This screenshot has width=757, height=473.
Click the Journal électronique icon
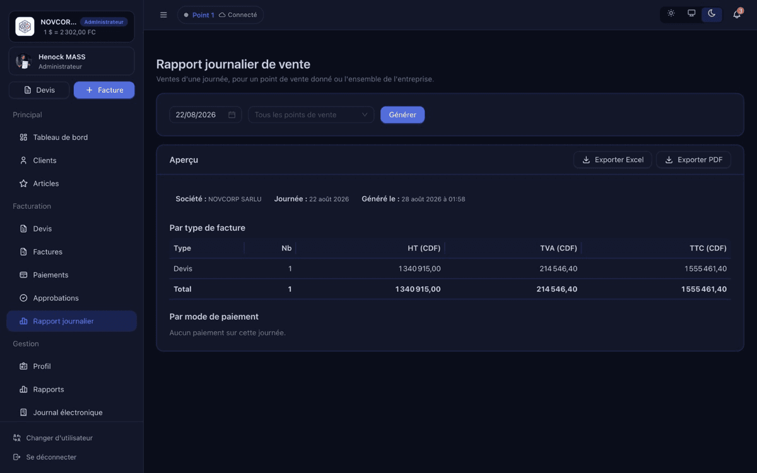pos(23,412)
